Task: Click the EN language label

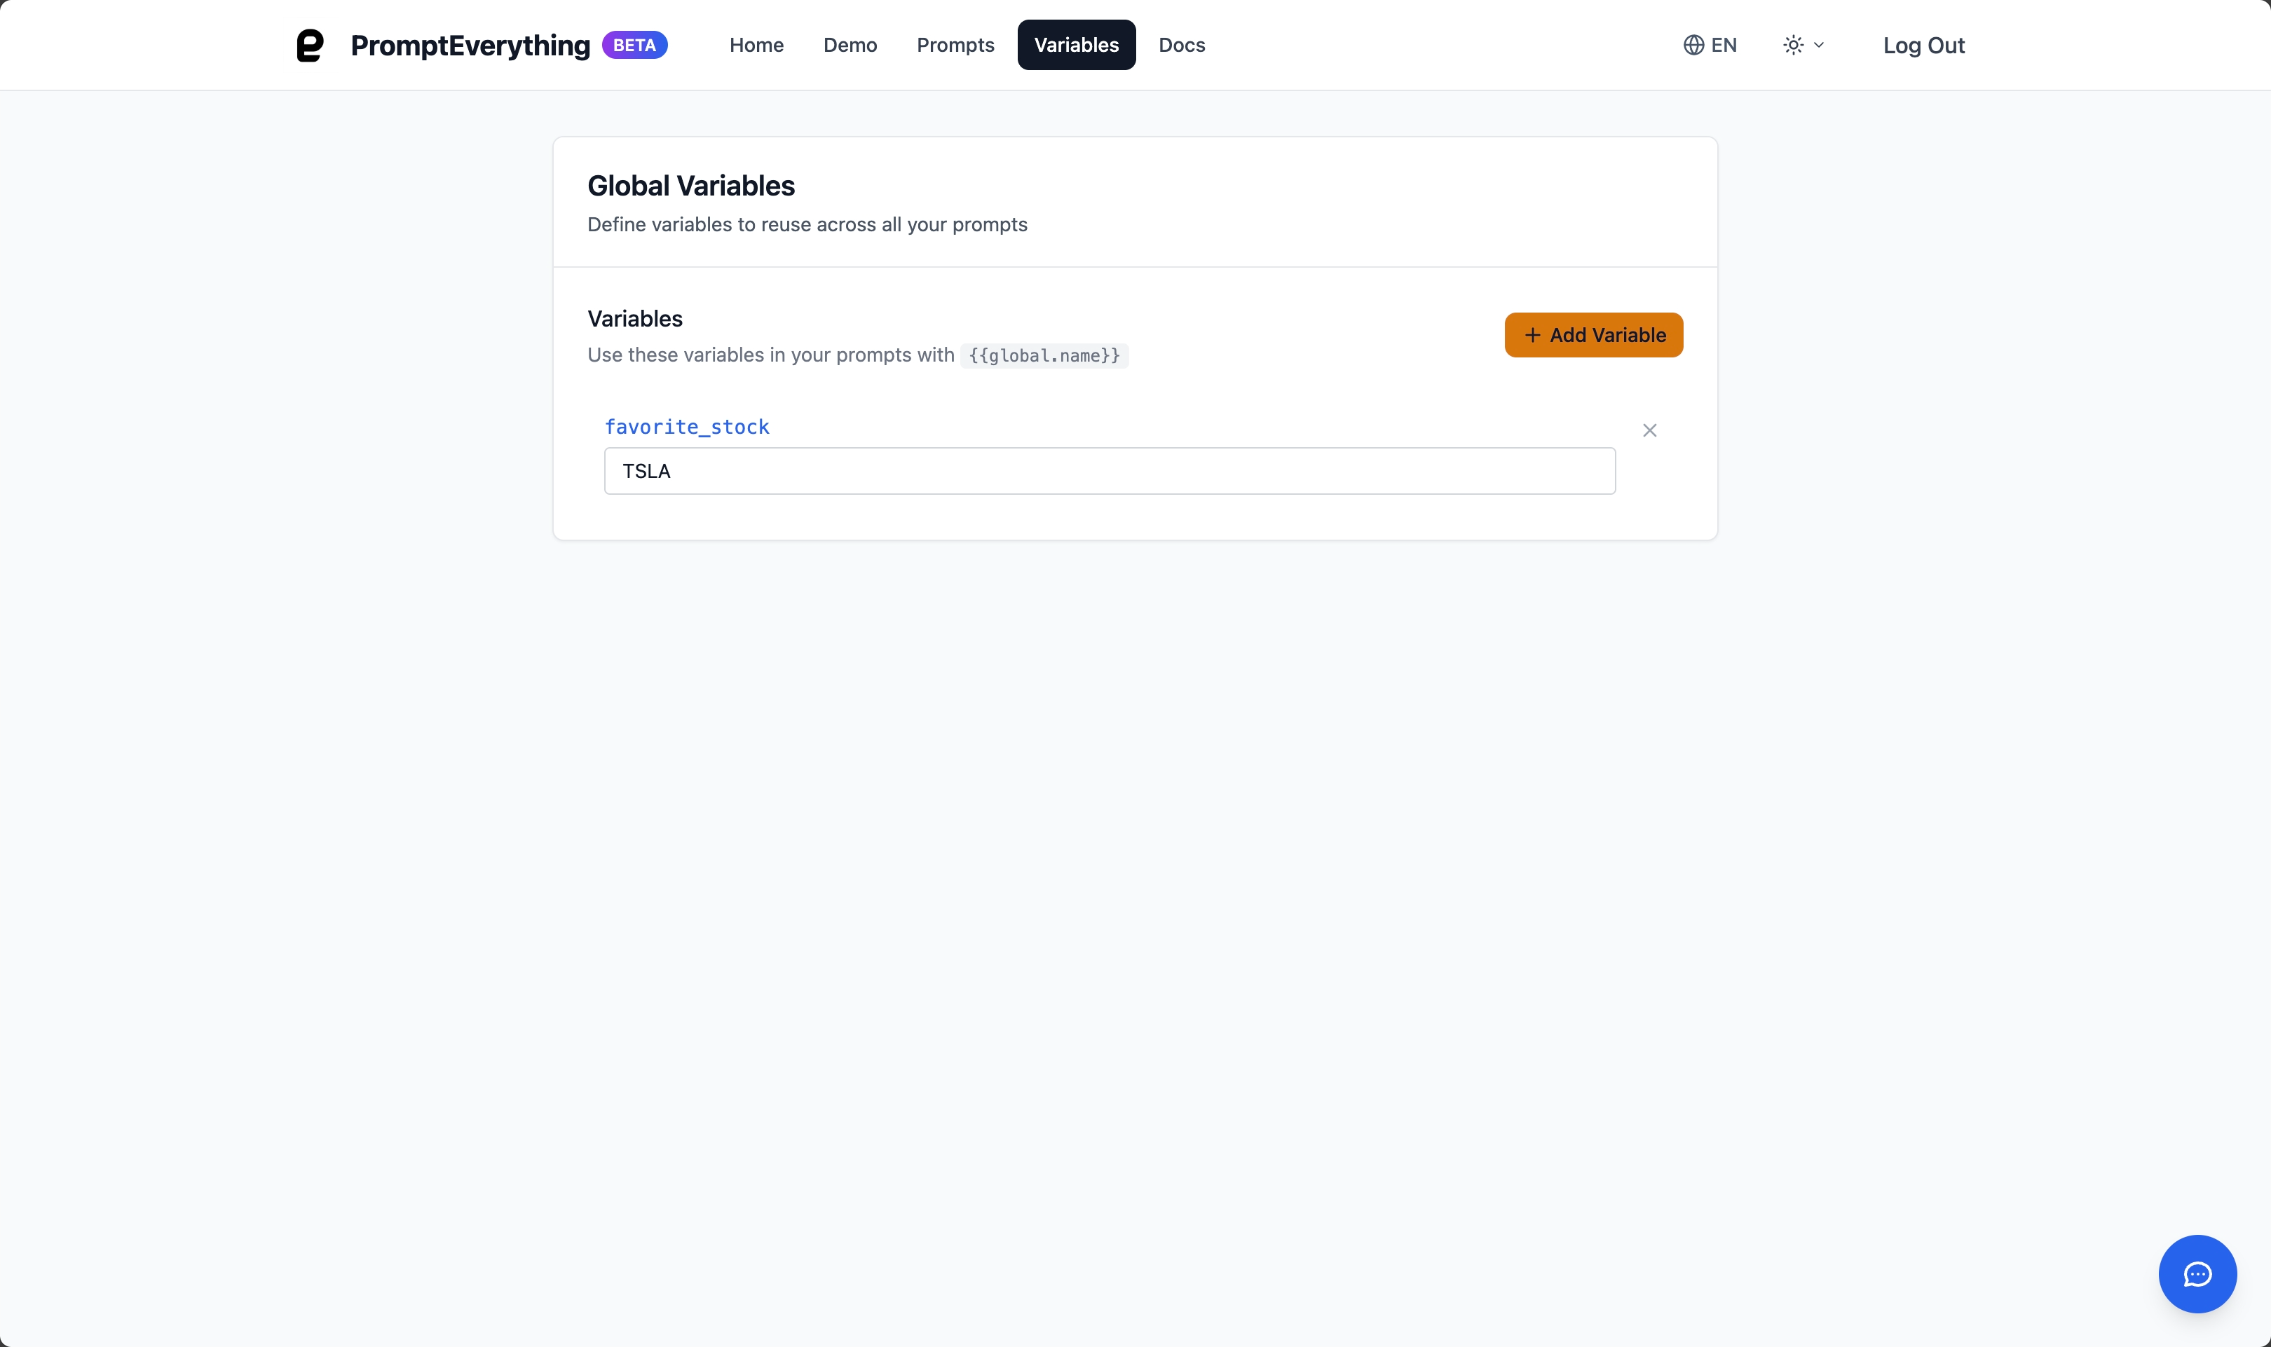Action: 1724,46
